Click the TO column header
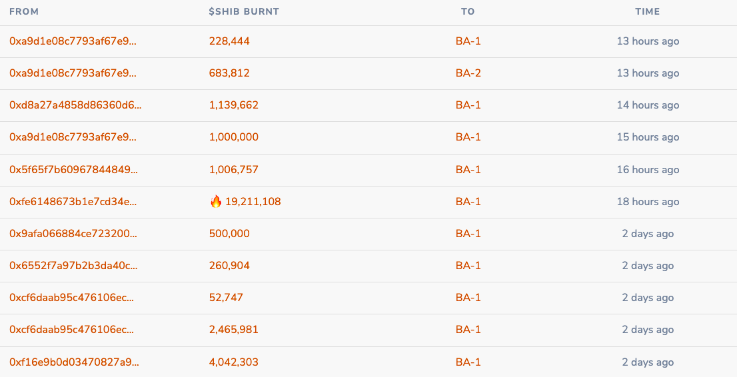 click(468, 12)
